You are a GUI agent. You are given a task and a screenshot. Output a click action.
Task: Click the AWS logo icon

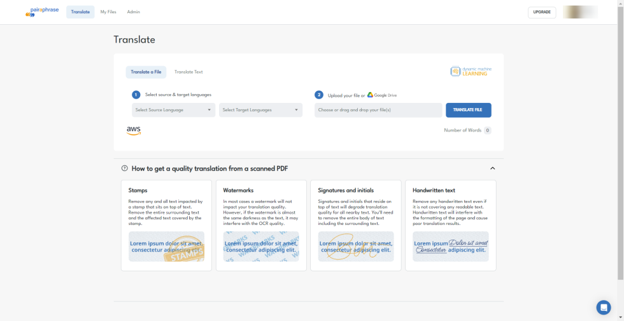coord(134,130)
